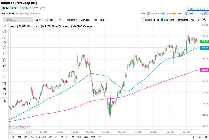Open the Notes pencil icon
Viewport: 209px width, 140px height.
tap(148, 13)
